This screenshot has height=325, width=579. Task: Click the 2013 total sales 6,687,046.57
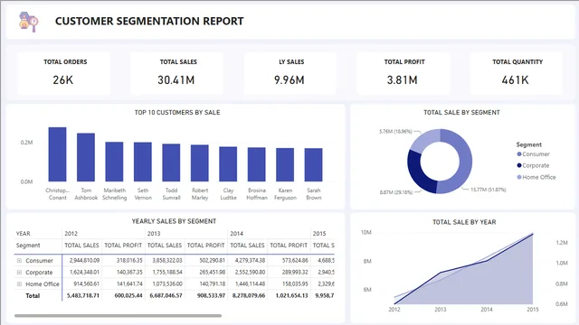pyautogui.click(x=166, y=296)
